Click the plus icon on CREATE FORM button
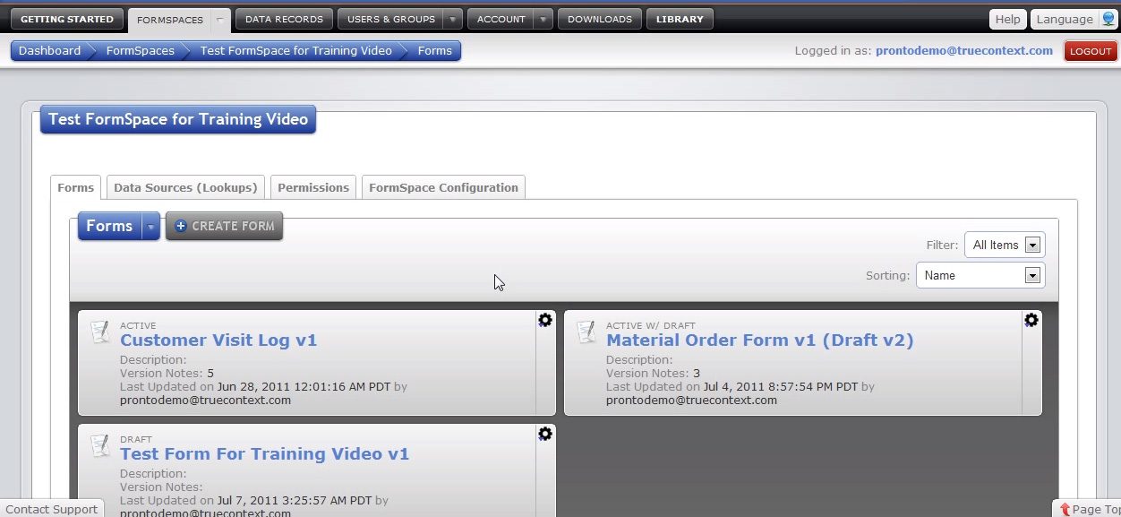The height and width of the screenshot is (517, 1121). (x=181, y=226)
